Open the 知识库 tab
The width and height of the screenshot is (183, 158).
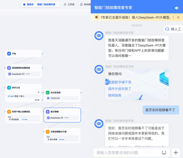pyautogui.click(x=85, y=4)
